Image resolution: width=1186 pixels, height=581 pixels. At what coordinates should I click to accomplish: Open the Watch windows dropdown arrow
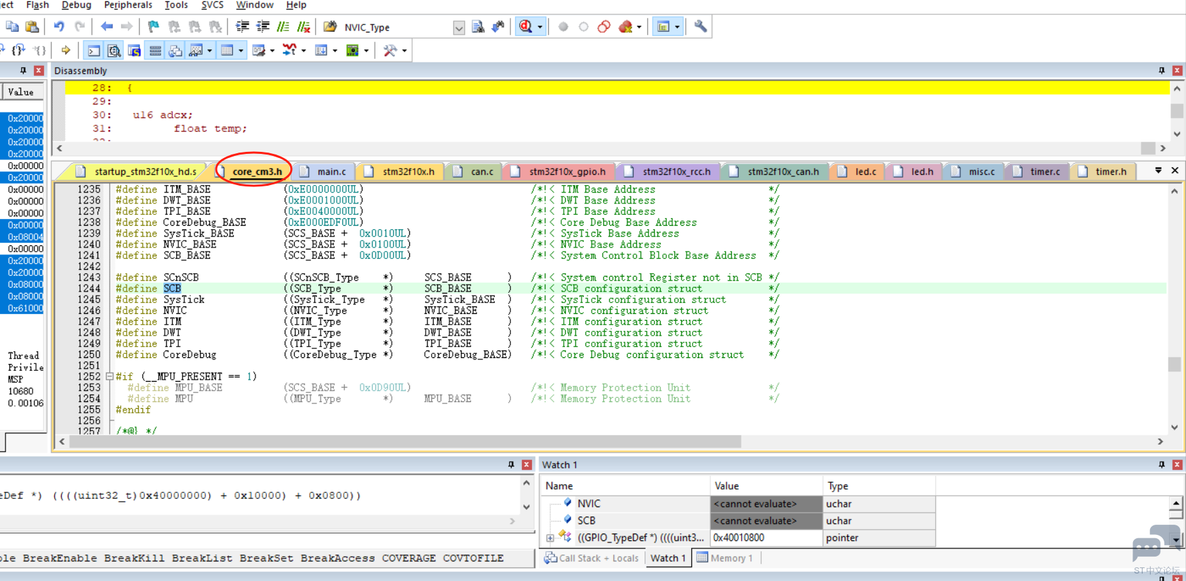pos(209,50)
